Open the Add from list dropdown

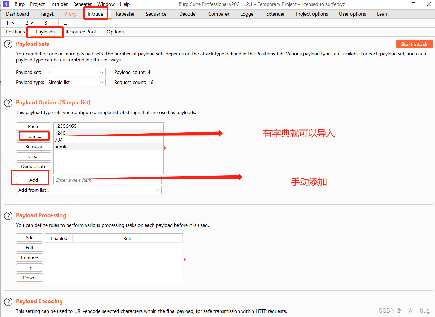tap(89, 190)
